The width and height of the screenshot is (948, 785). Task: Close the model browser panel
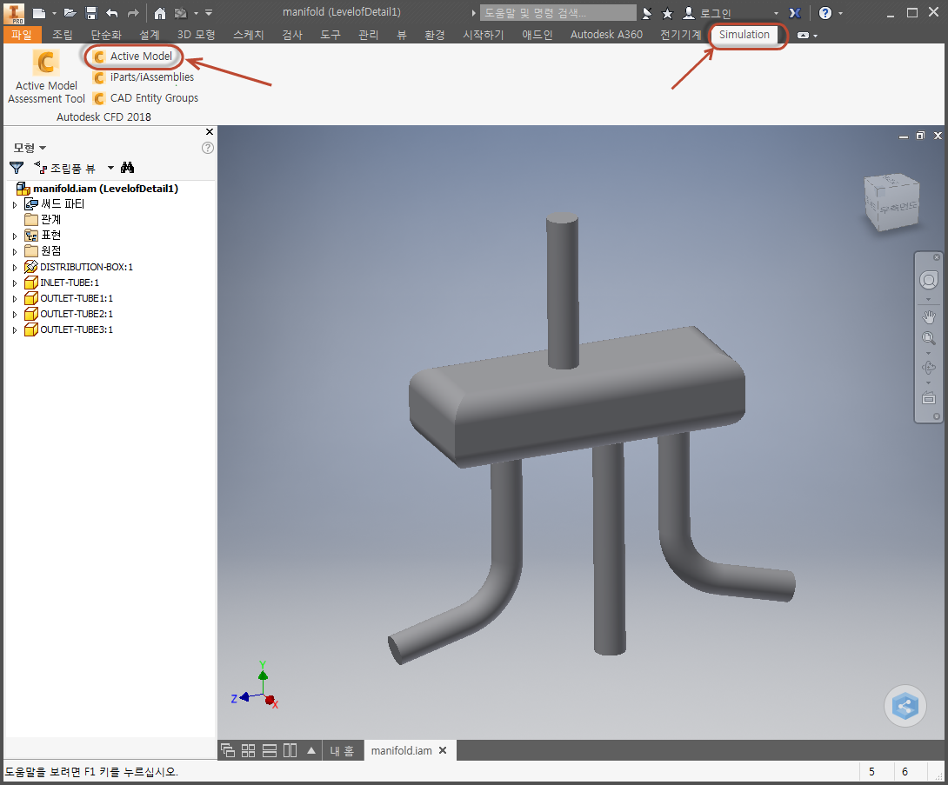pos(210,132)
